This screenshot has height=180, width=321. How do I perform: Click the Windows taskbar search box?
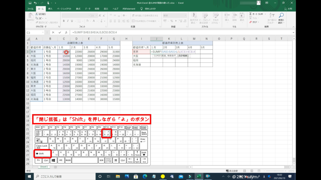tap(60, 177)
